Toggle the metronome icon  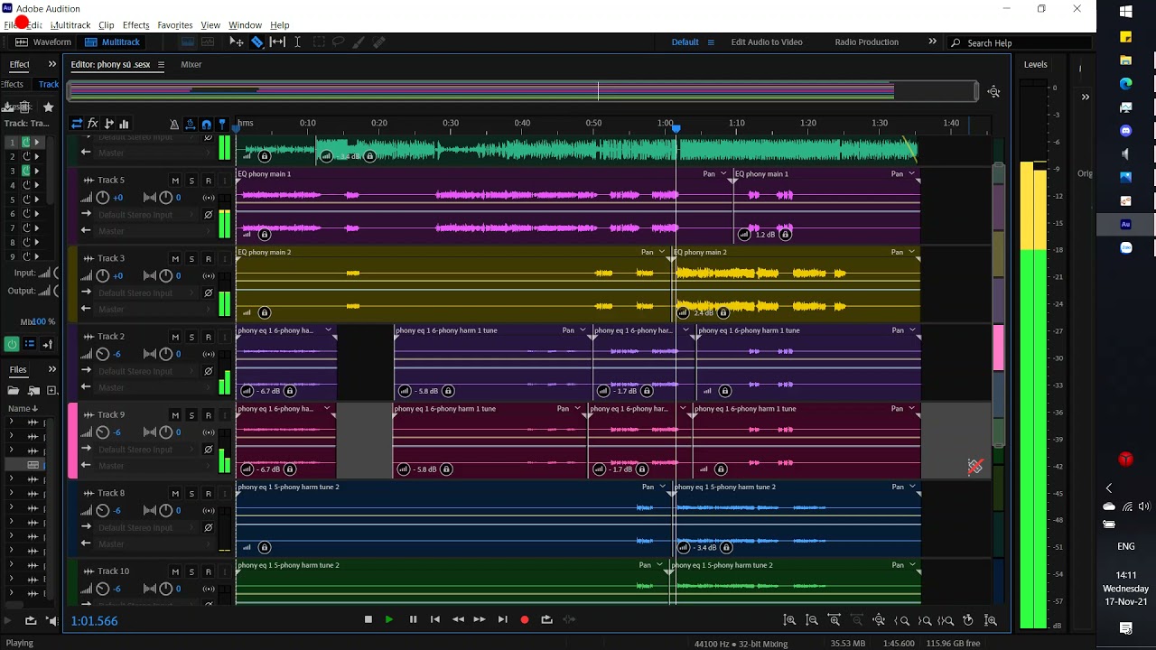pyautogui.click(x=174, y=124)
